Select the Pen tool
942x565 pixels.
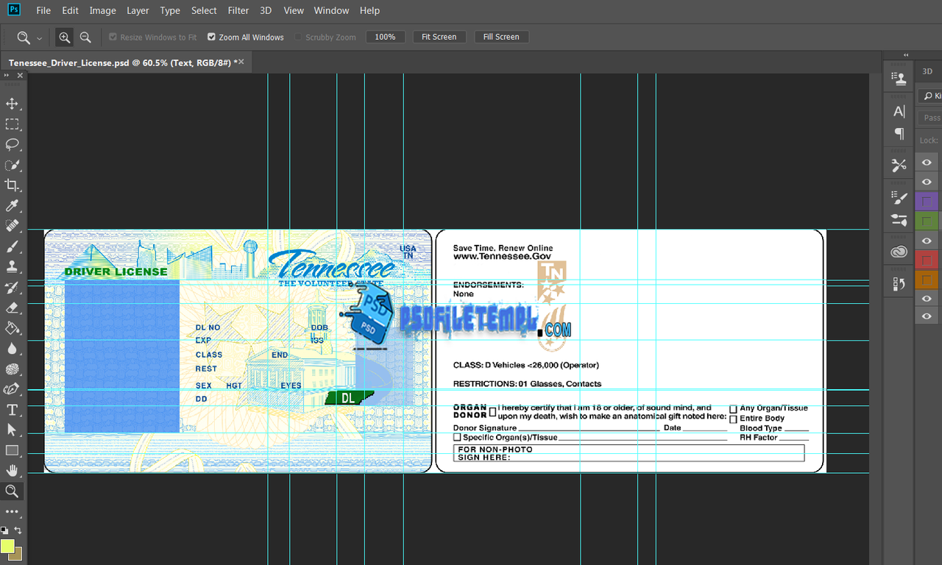(12, 389)
